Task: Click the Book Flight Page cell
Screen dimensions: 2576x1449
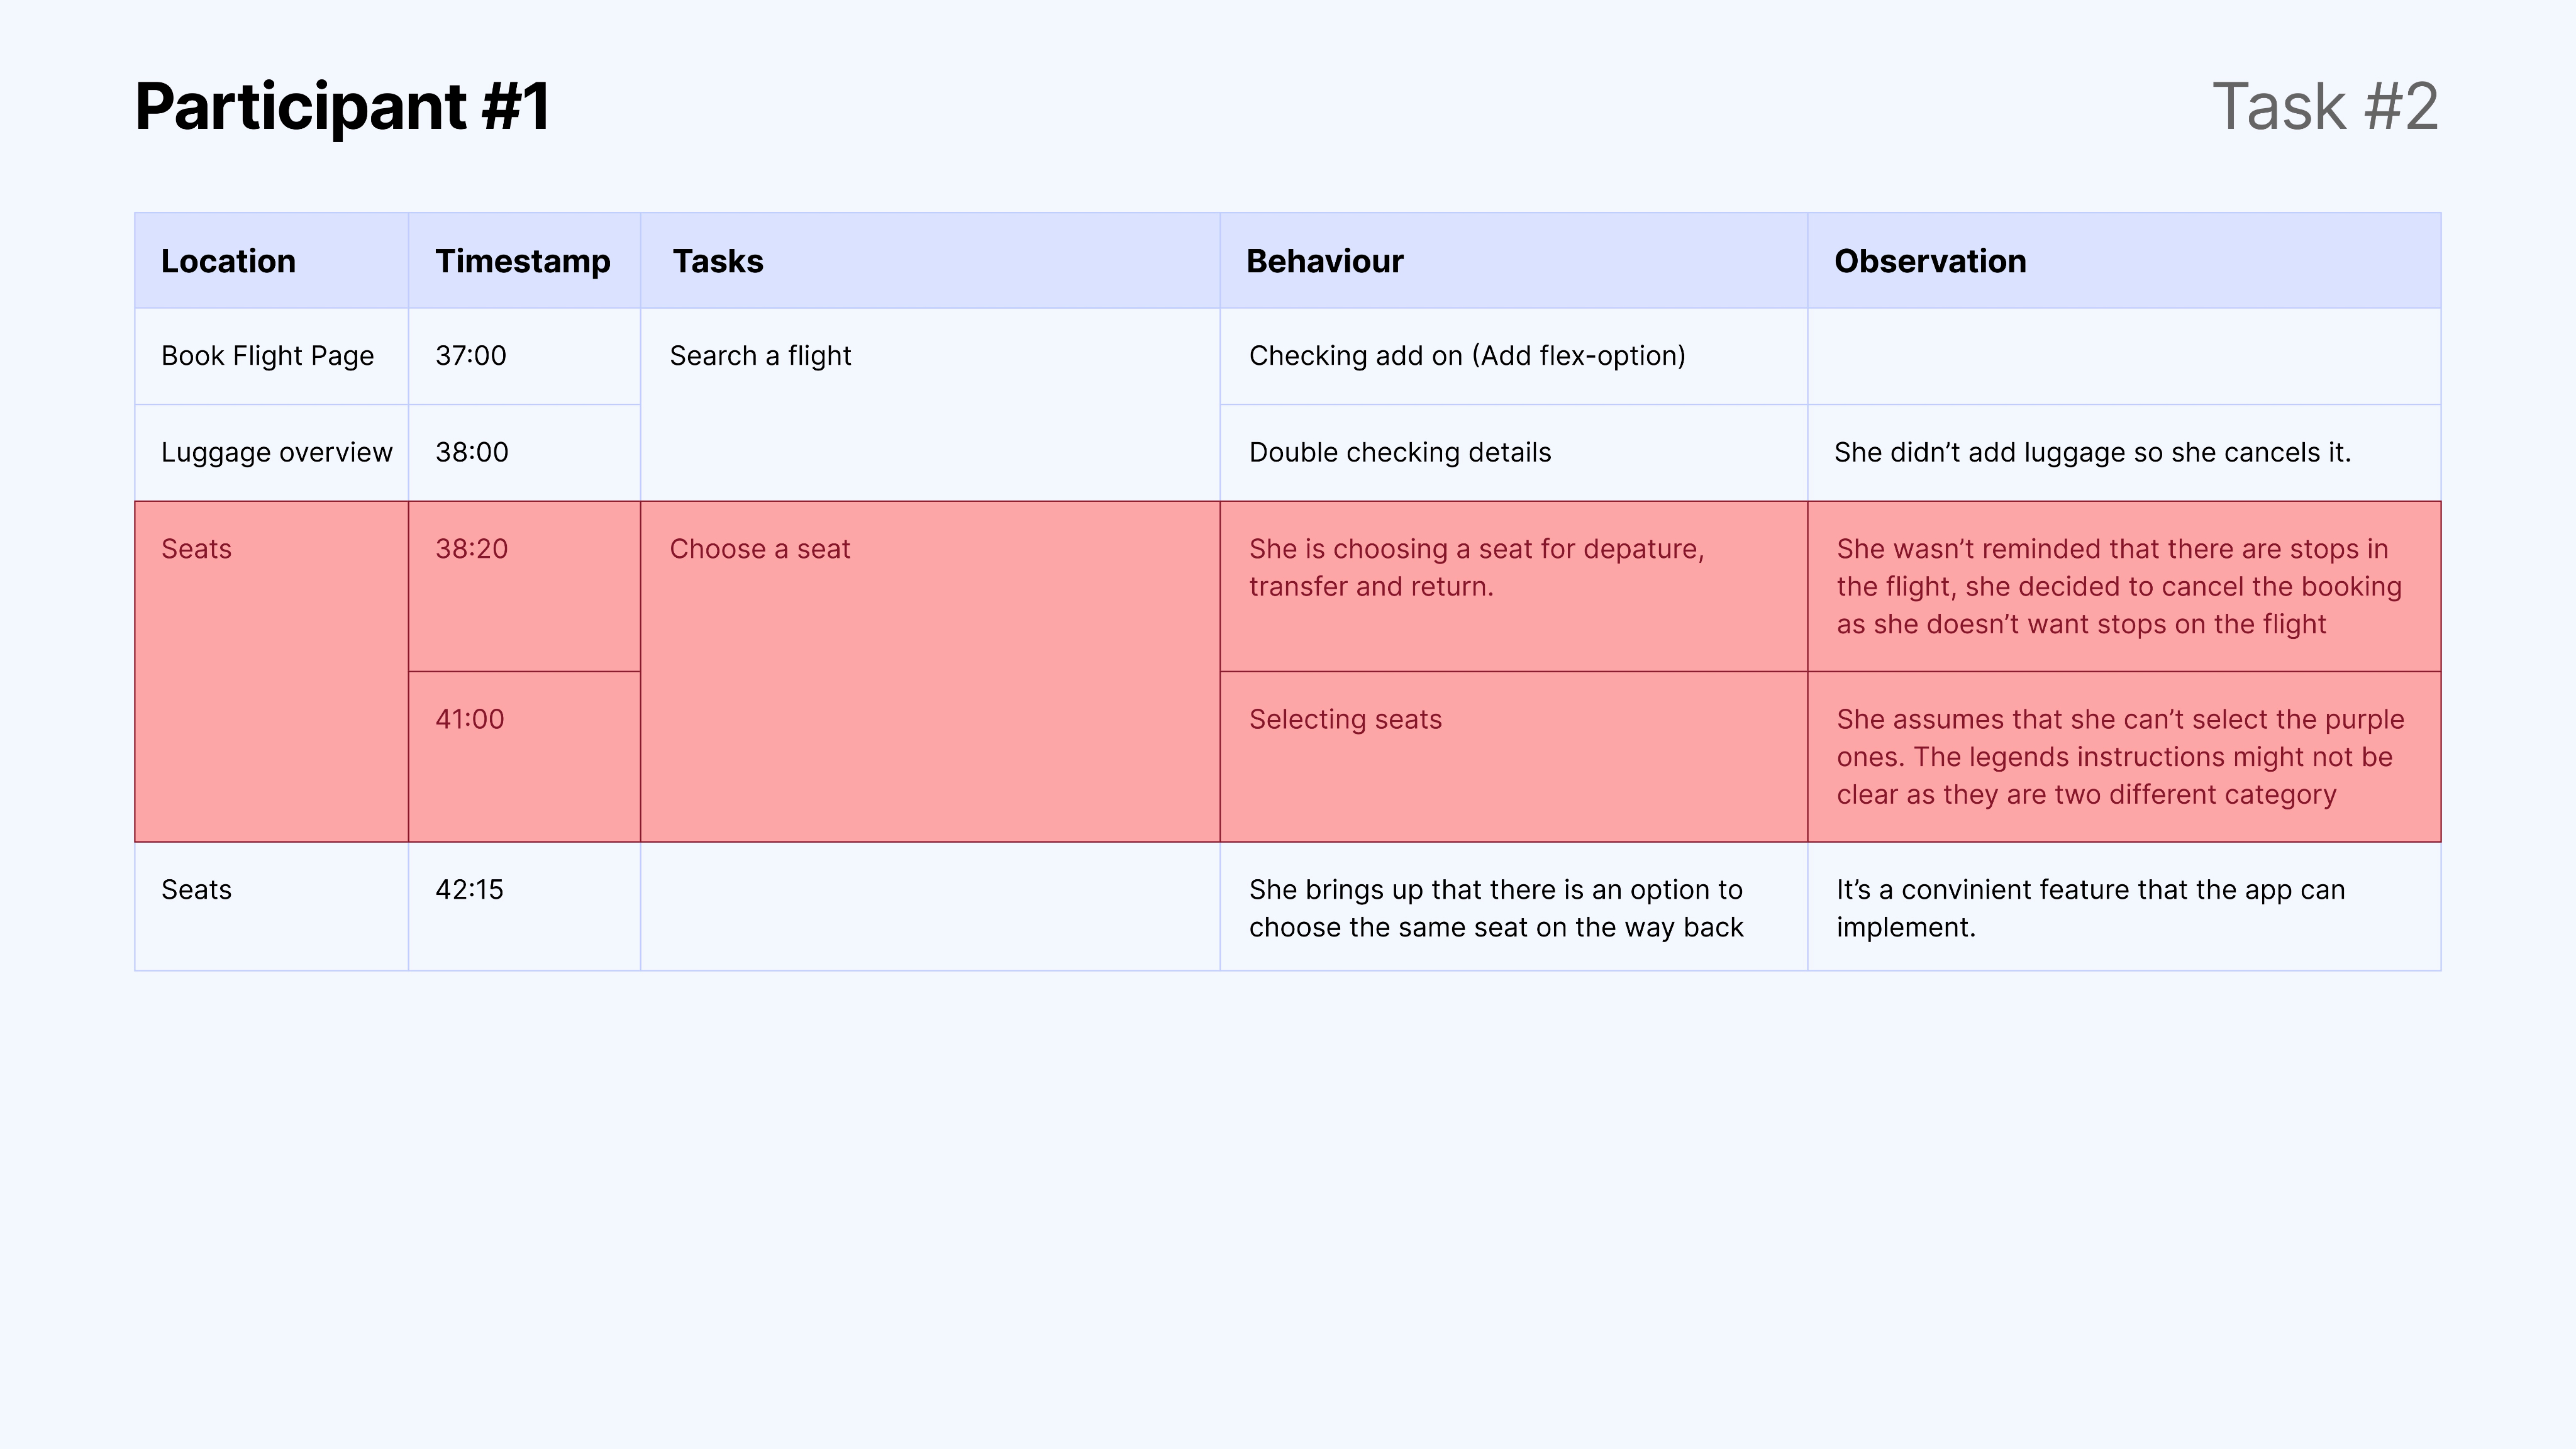Action: pyautogui.click(x=267, y=356)
